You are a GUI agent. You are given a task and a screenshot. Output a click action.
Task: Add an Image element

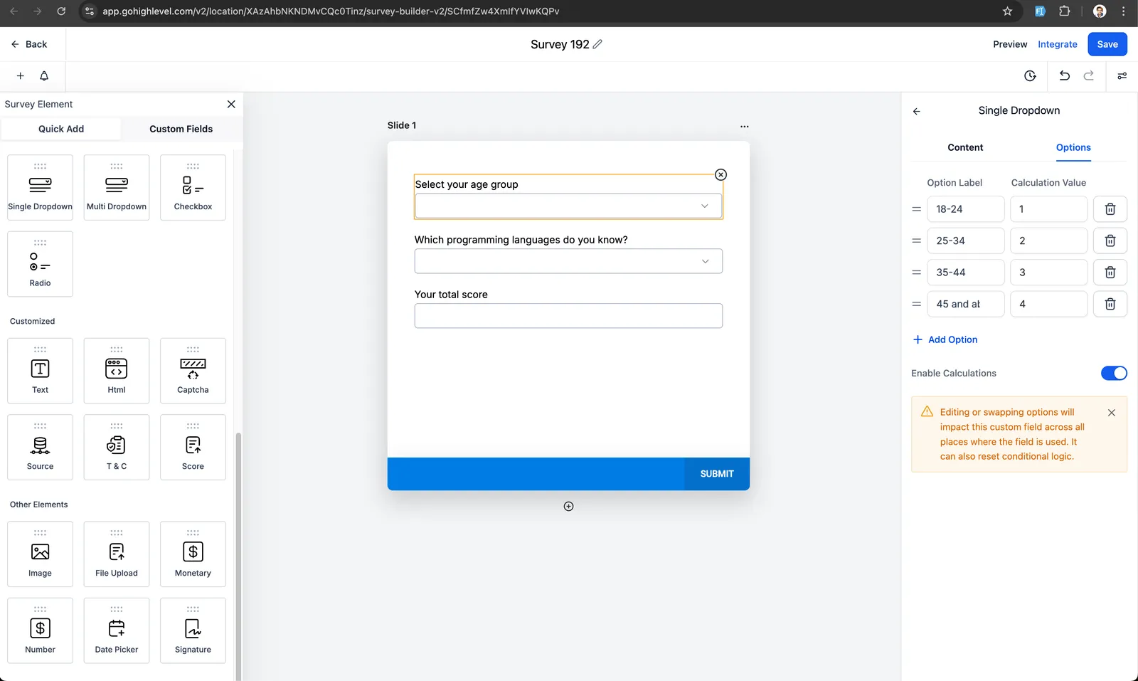pos(40,554)
